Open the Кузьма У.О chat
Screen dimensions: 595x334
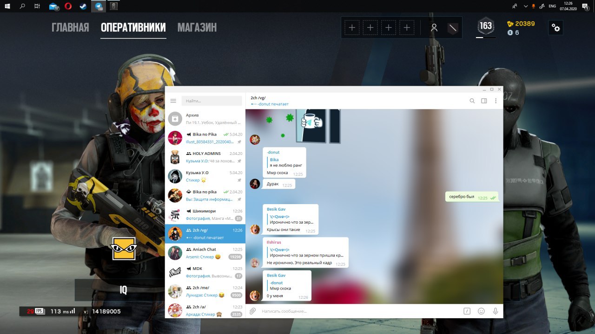click(205, 176)
